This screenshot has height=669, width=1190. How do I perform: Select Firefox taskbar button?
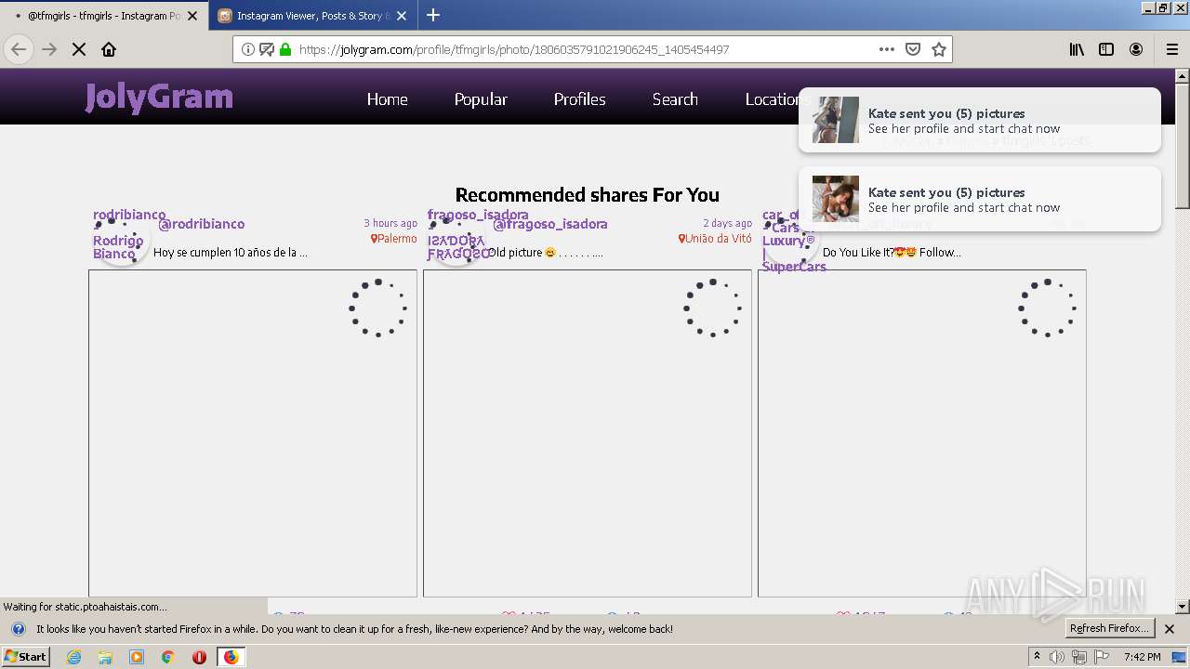click(x=231, y=657)
